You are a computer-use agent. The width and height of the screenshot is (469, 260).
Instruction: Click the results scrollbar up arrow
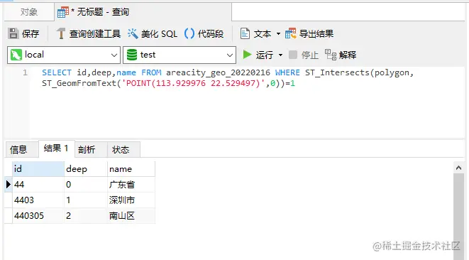tap(458, 168)
